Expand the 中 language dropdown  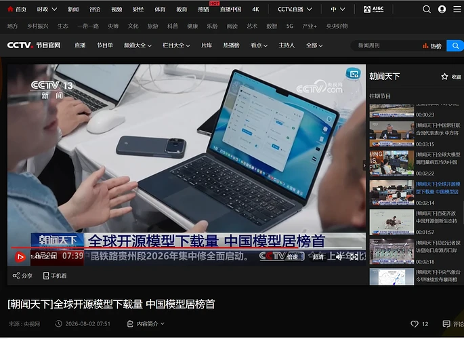coord(337,9)
